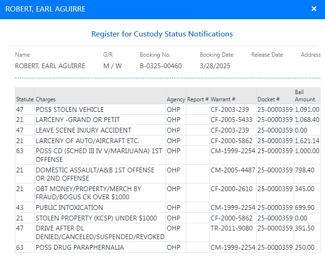Click the Release Date label

click(x=267, y=55)
